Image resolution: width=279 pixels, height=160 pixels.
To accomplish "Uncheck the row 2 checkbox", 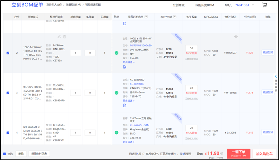I will [8, 53].
